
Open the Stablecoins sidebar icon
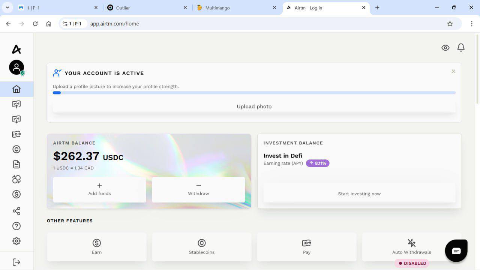point(16,149)
